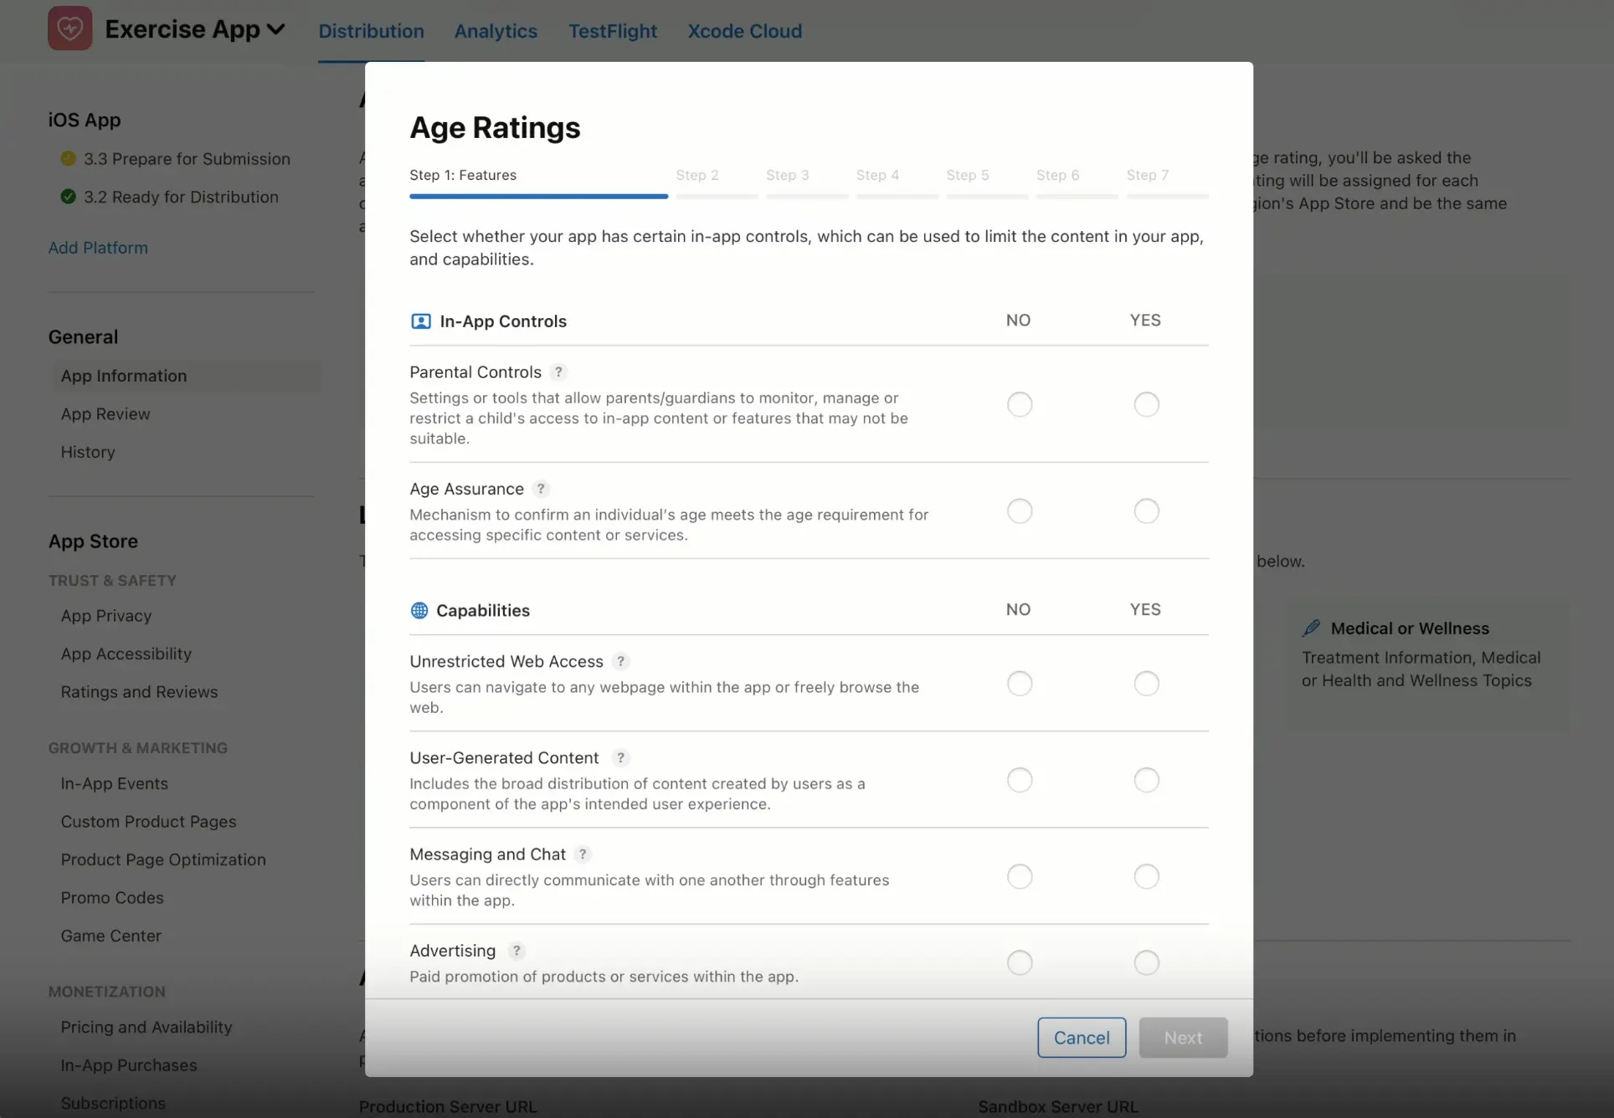The image size is (1614, 1118).
Task: Click the Capabilities globe icon
Action: coord(419,610)
